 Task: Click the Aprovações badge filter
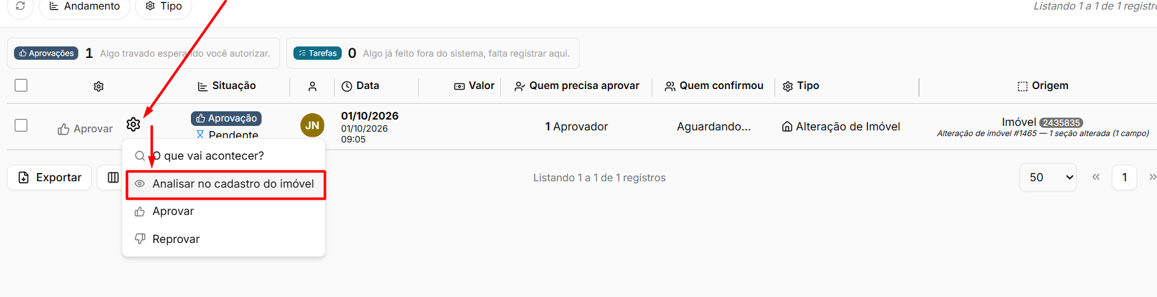46,53
